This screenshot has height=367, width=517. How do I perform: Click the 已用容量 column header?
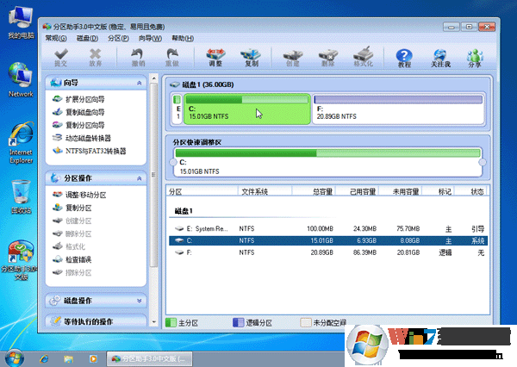[x=357, y=191]
